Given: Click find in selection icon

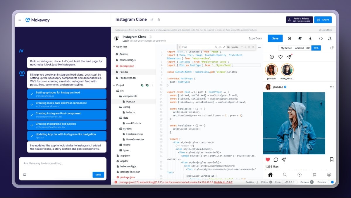Looking at the screenshot, I should point(249,47).
